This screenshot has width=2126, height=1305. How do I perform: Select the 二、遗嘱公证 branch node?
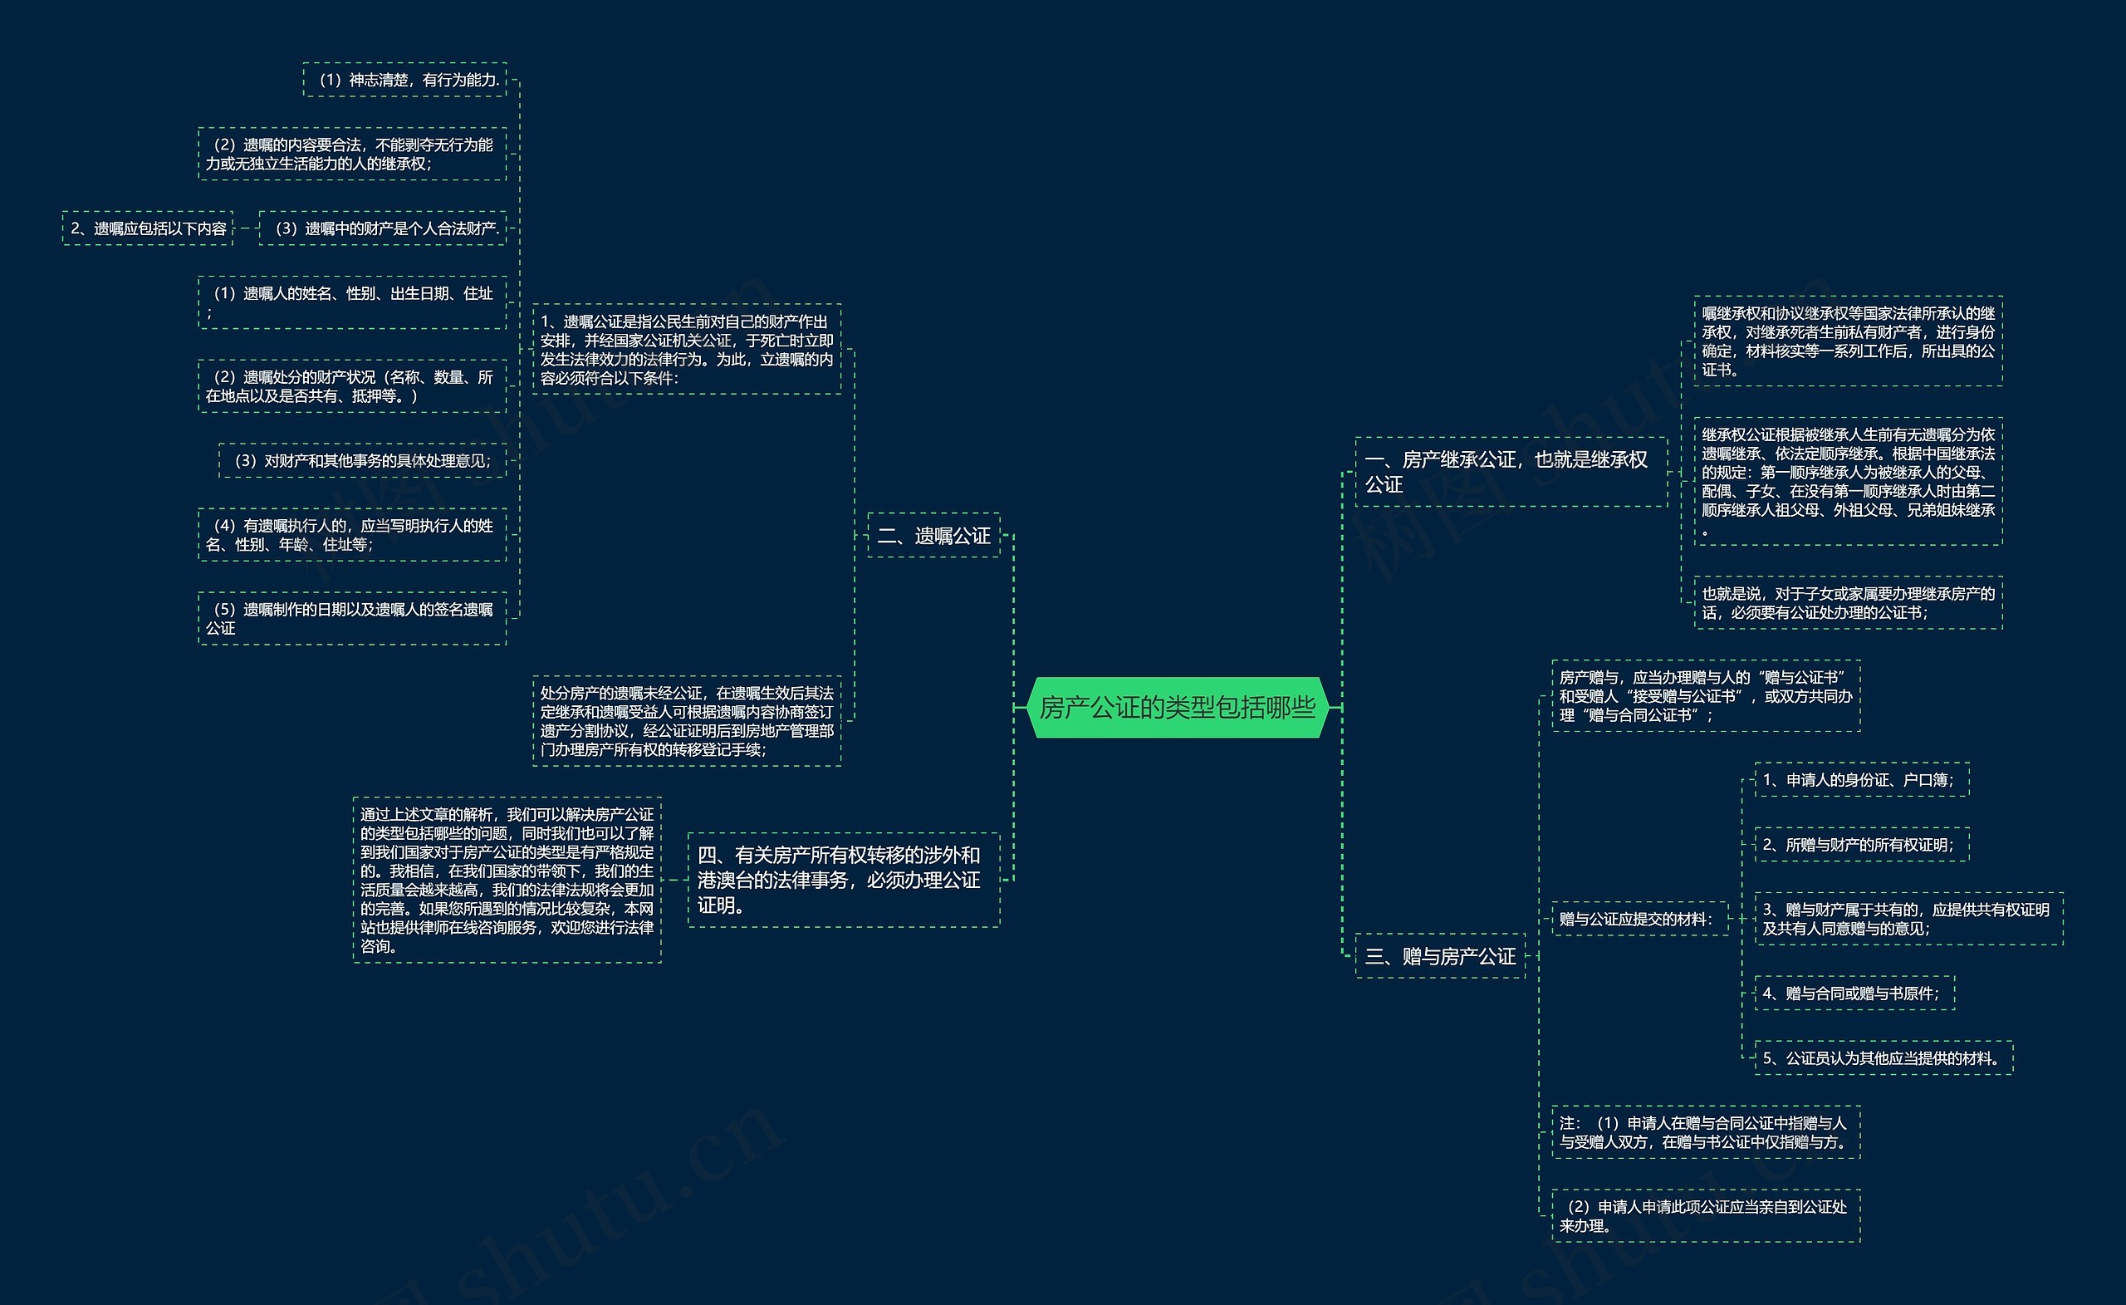click(x=933, y=536)
